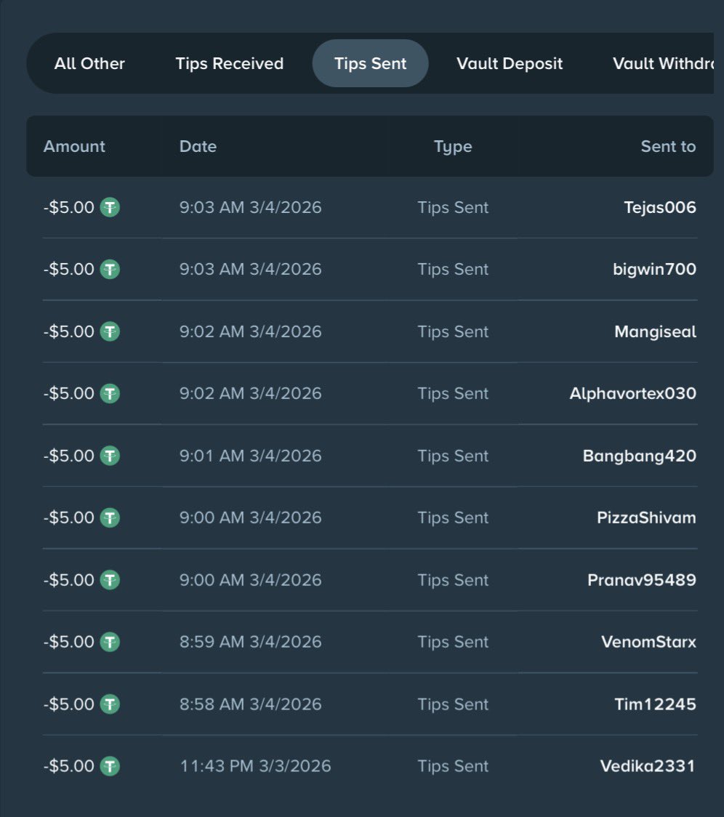Click the 9:00 AM date in Pranav95489 row
The width and height of the screenshot is (724, 817).
pos(250,580)
